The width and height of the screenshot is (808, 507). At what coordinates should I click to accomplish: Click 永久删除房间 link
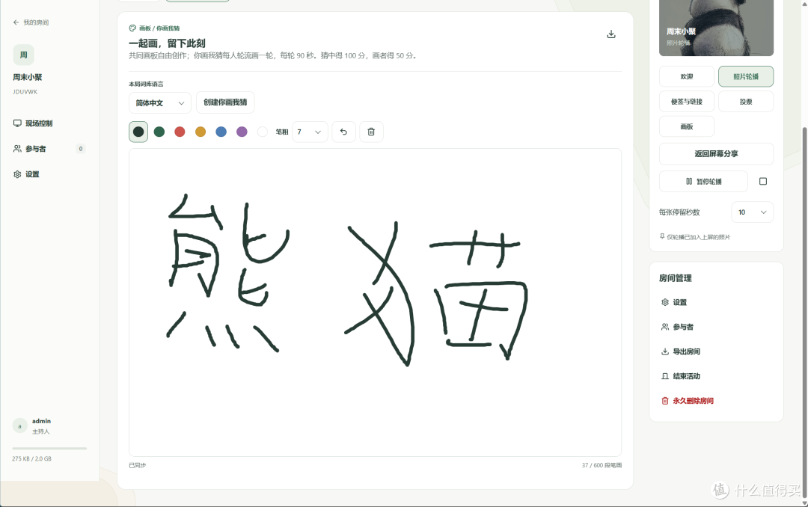(693, 401)
